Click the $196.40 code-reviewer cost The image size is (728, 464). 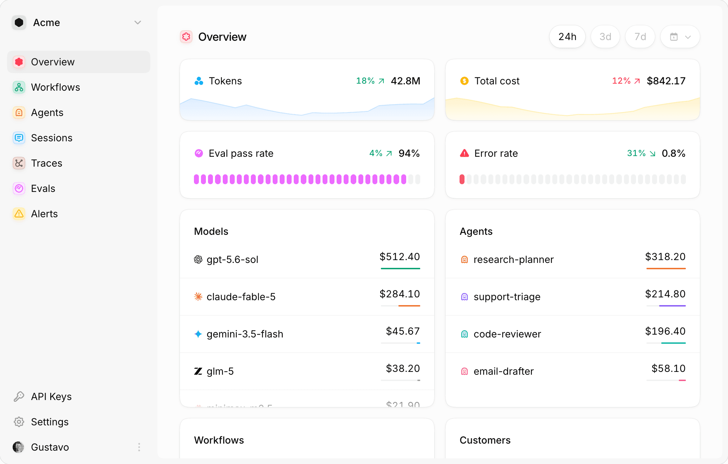coord(665,331)
